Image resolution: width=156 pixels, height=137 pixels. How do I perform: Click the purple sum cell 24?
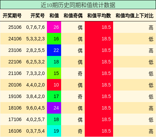54,108
